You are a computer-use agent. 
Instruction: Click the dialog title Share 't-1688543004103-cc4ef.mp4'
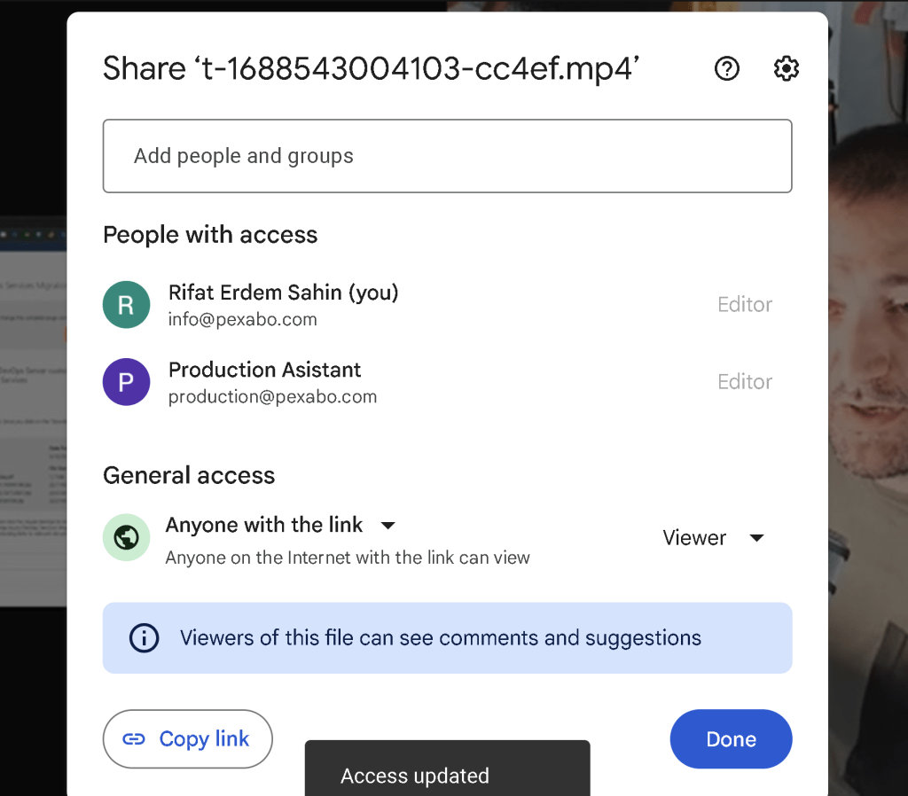click(372, 68)
